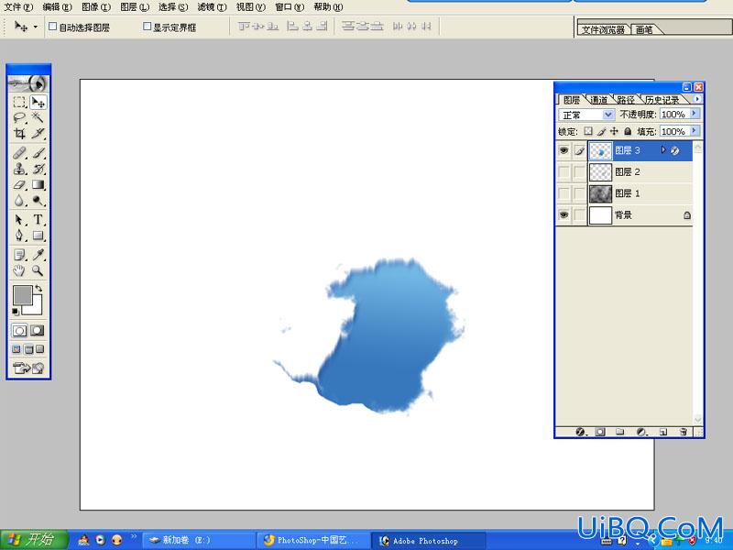
Task: Switch to the 通道 tab
Action: pyautogui.click(x=598, y=100)
